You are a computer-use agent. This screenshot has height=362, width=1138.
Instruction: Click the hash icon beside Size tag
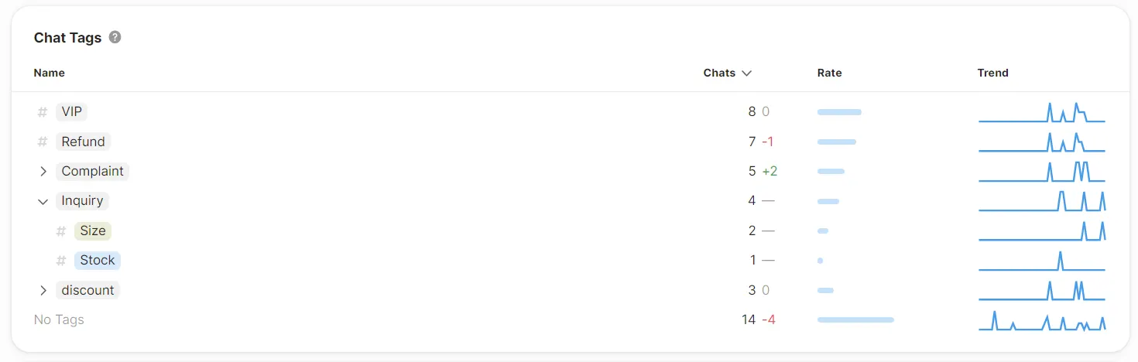click(x=61, y=231)
